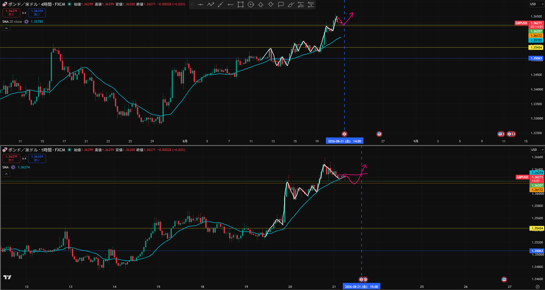Click the 4-hour chart SMA indicator settings icon
545x290 pixels.
tap(27, 21)
